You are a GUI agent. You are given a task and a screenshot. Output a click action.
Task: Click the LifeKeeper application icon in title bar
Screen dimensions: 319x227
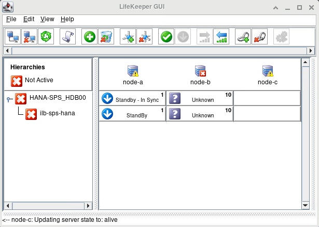click(x=8, y=7)
